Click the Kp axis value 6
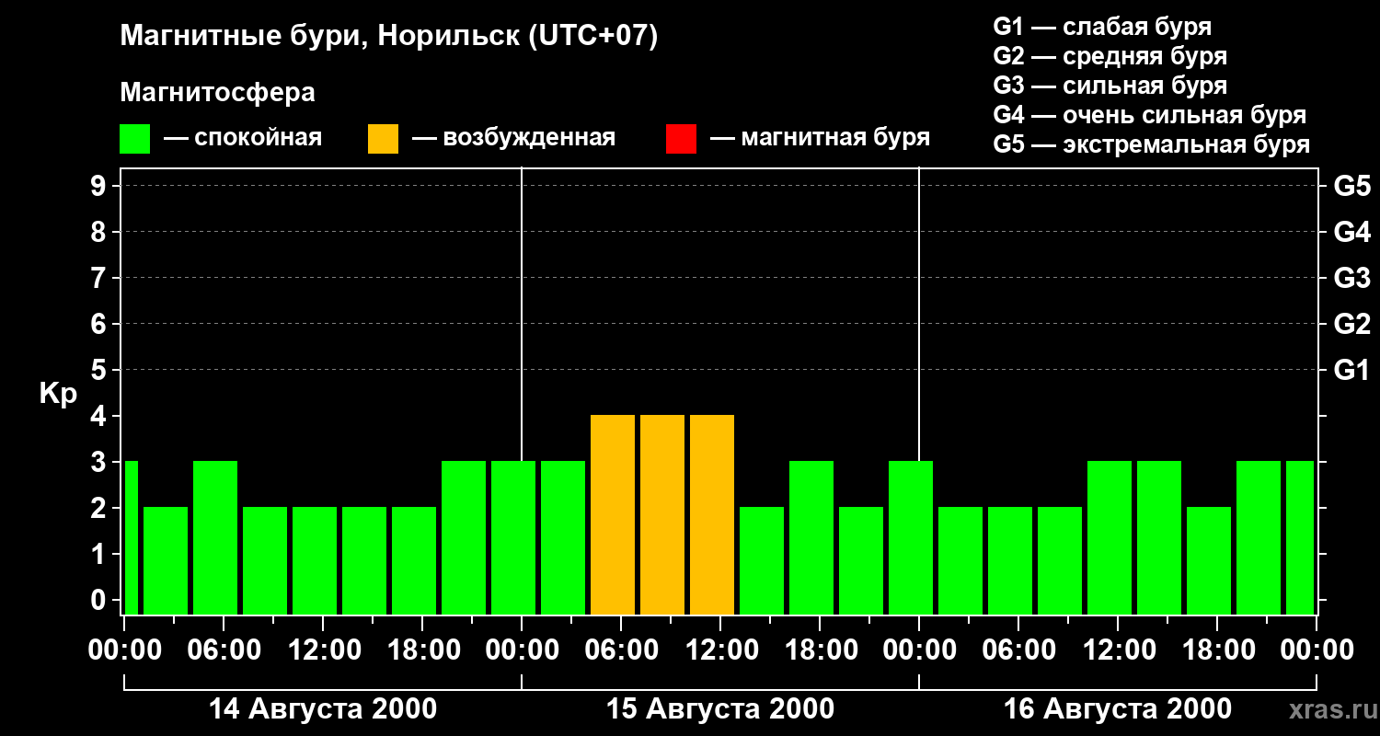Viewport: 1380px width, 736px height. [x=100, y=324]
